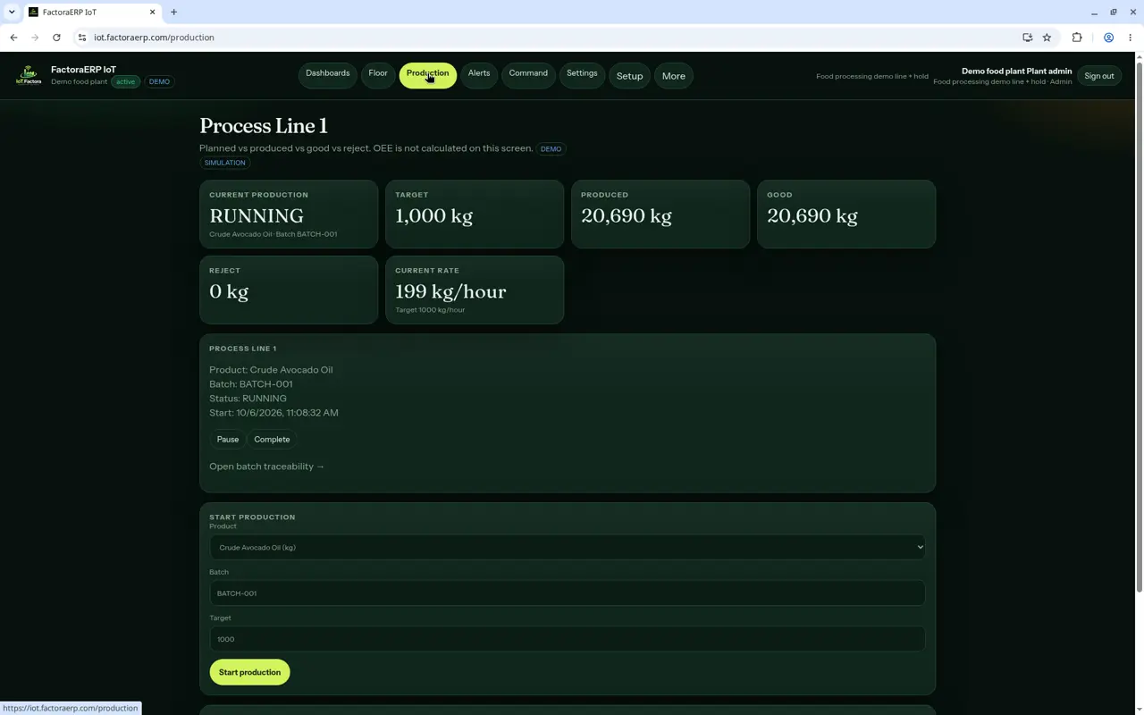This screenshot has width=1144, height=715.
Task: Click 'Product: Crude Avocado Oil' text
Action: click(271, 370)
